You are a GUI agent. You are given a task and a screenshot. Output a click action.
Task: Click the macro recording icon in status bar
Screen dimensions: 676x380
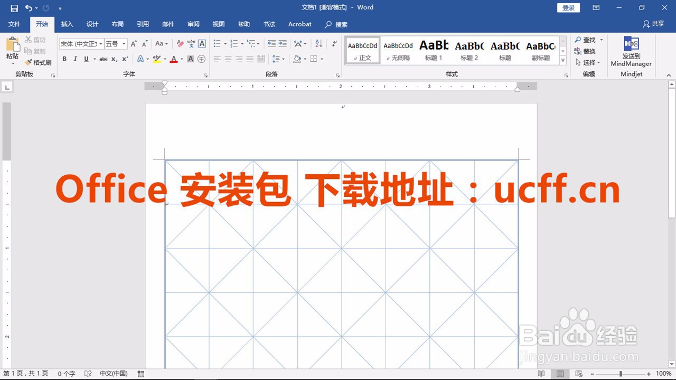141,374
